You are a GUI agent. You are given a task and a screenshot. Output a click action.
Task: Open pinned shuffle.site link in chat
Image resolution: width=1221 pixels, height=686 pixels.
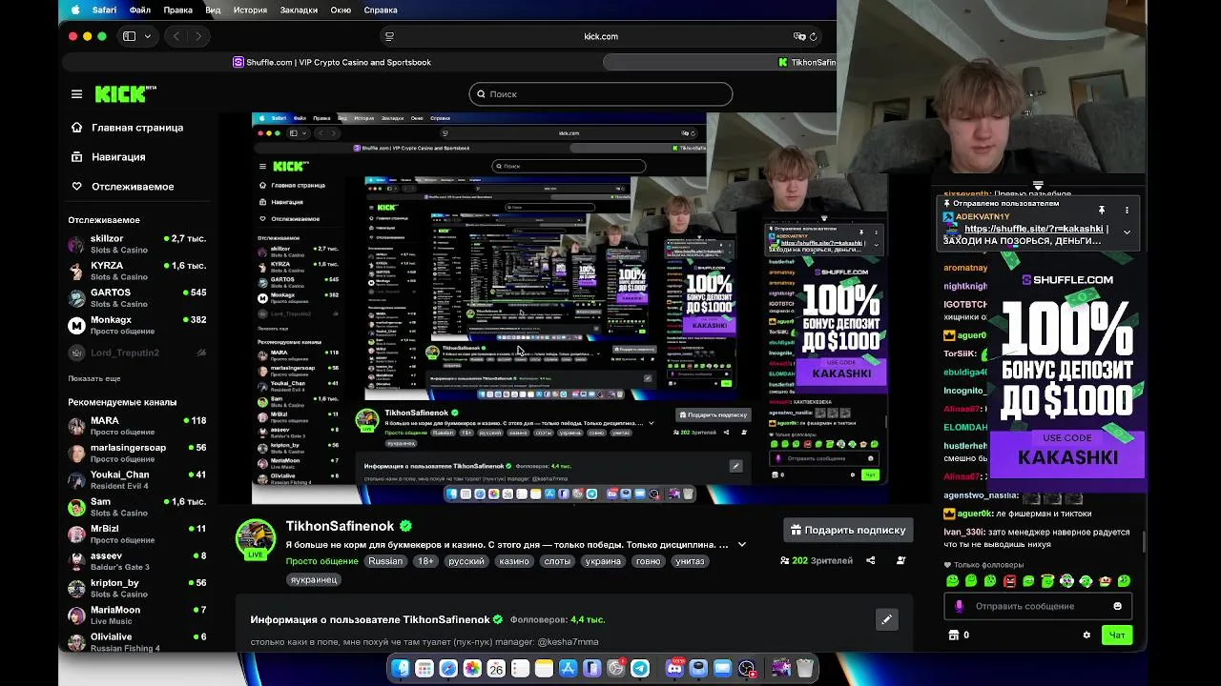pyautogui.click(x=1033, y=229)
